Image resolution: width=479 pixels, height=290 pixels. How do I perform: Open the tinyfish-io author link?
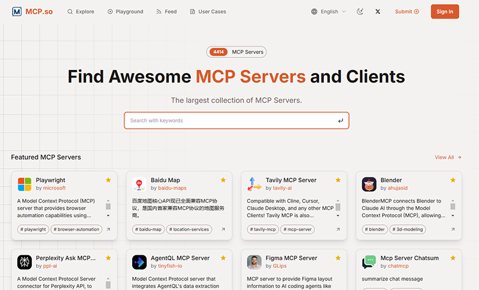pyautogui.click(x=170, y=266)
